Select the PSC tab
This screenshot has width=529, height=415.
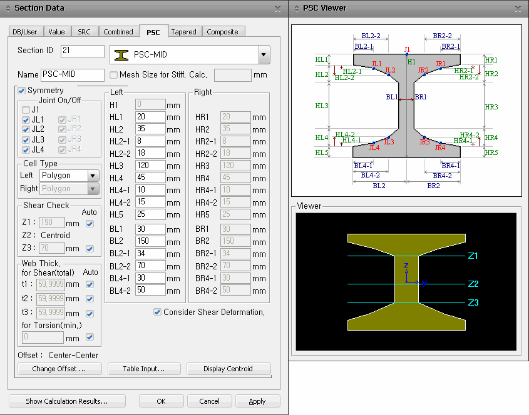153,32
